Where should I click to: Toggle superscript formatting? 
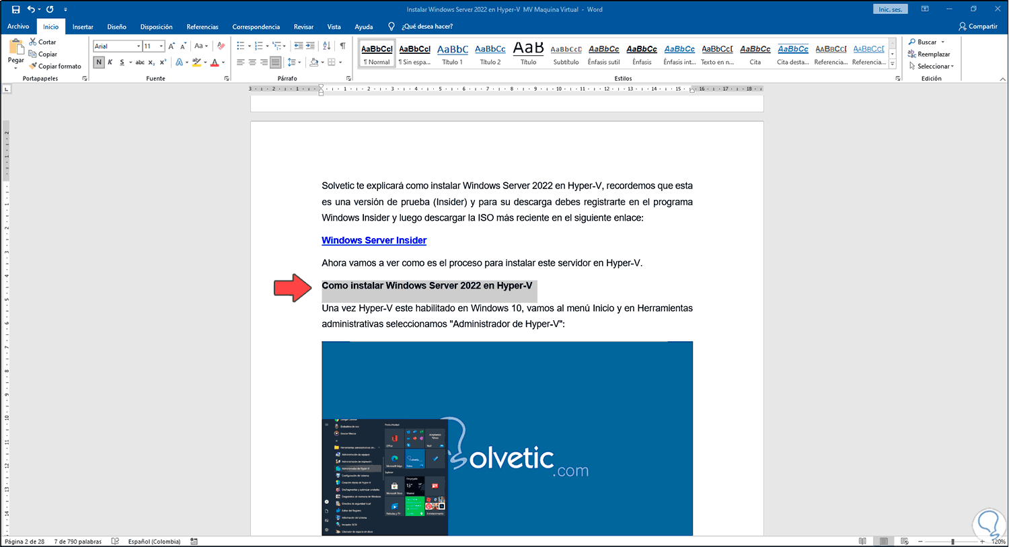click(x=163, y=62)
